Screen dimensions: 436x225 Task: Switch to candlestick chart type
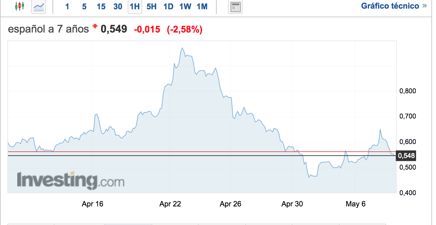20,7
